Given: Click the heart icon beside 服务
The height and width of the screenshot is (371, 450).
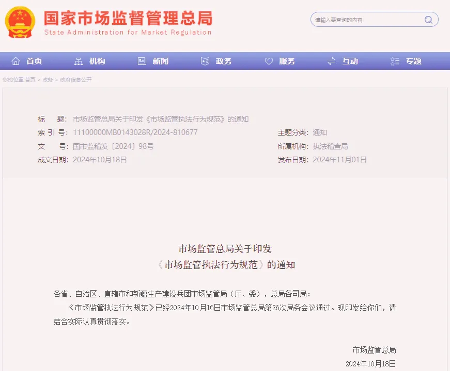Looking at the screenshot, I should coord(269,61).
